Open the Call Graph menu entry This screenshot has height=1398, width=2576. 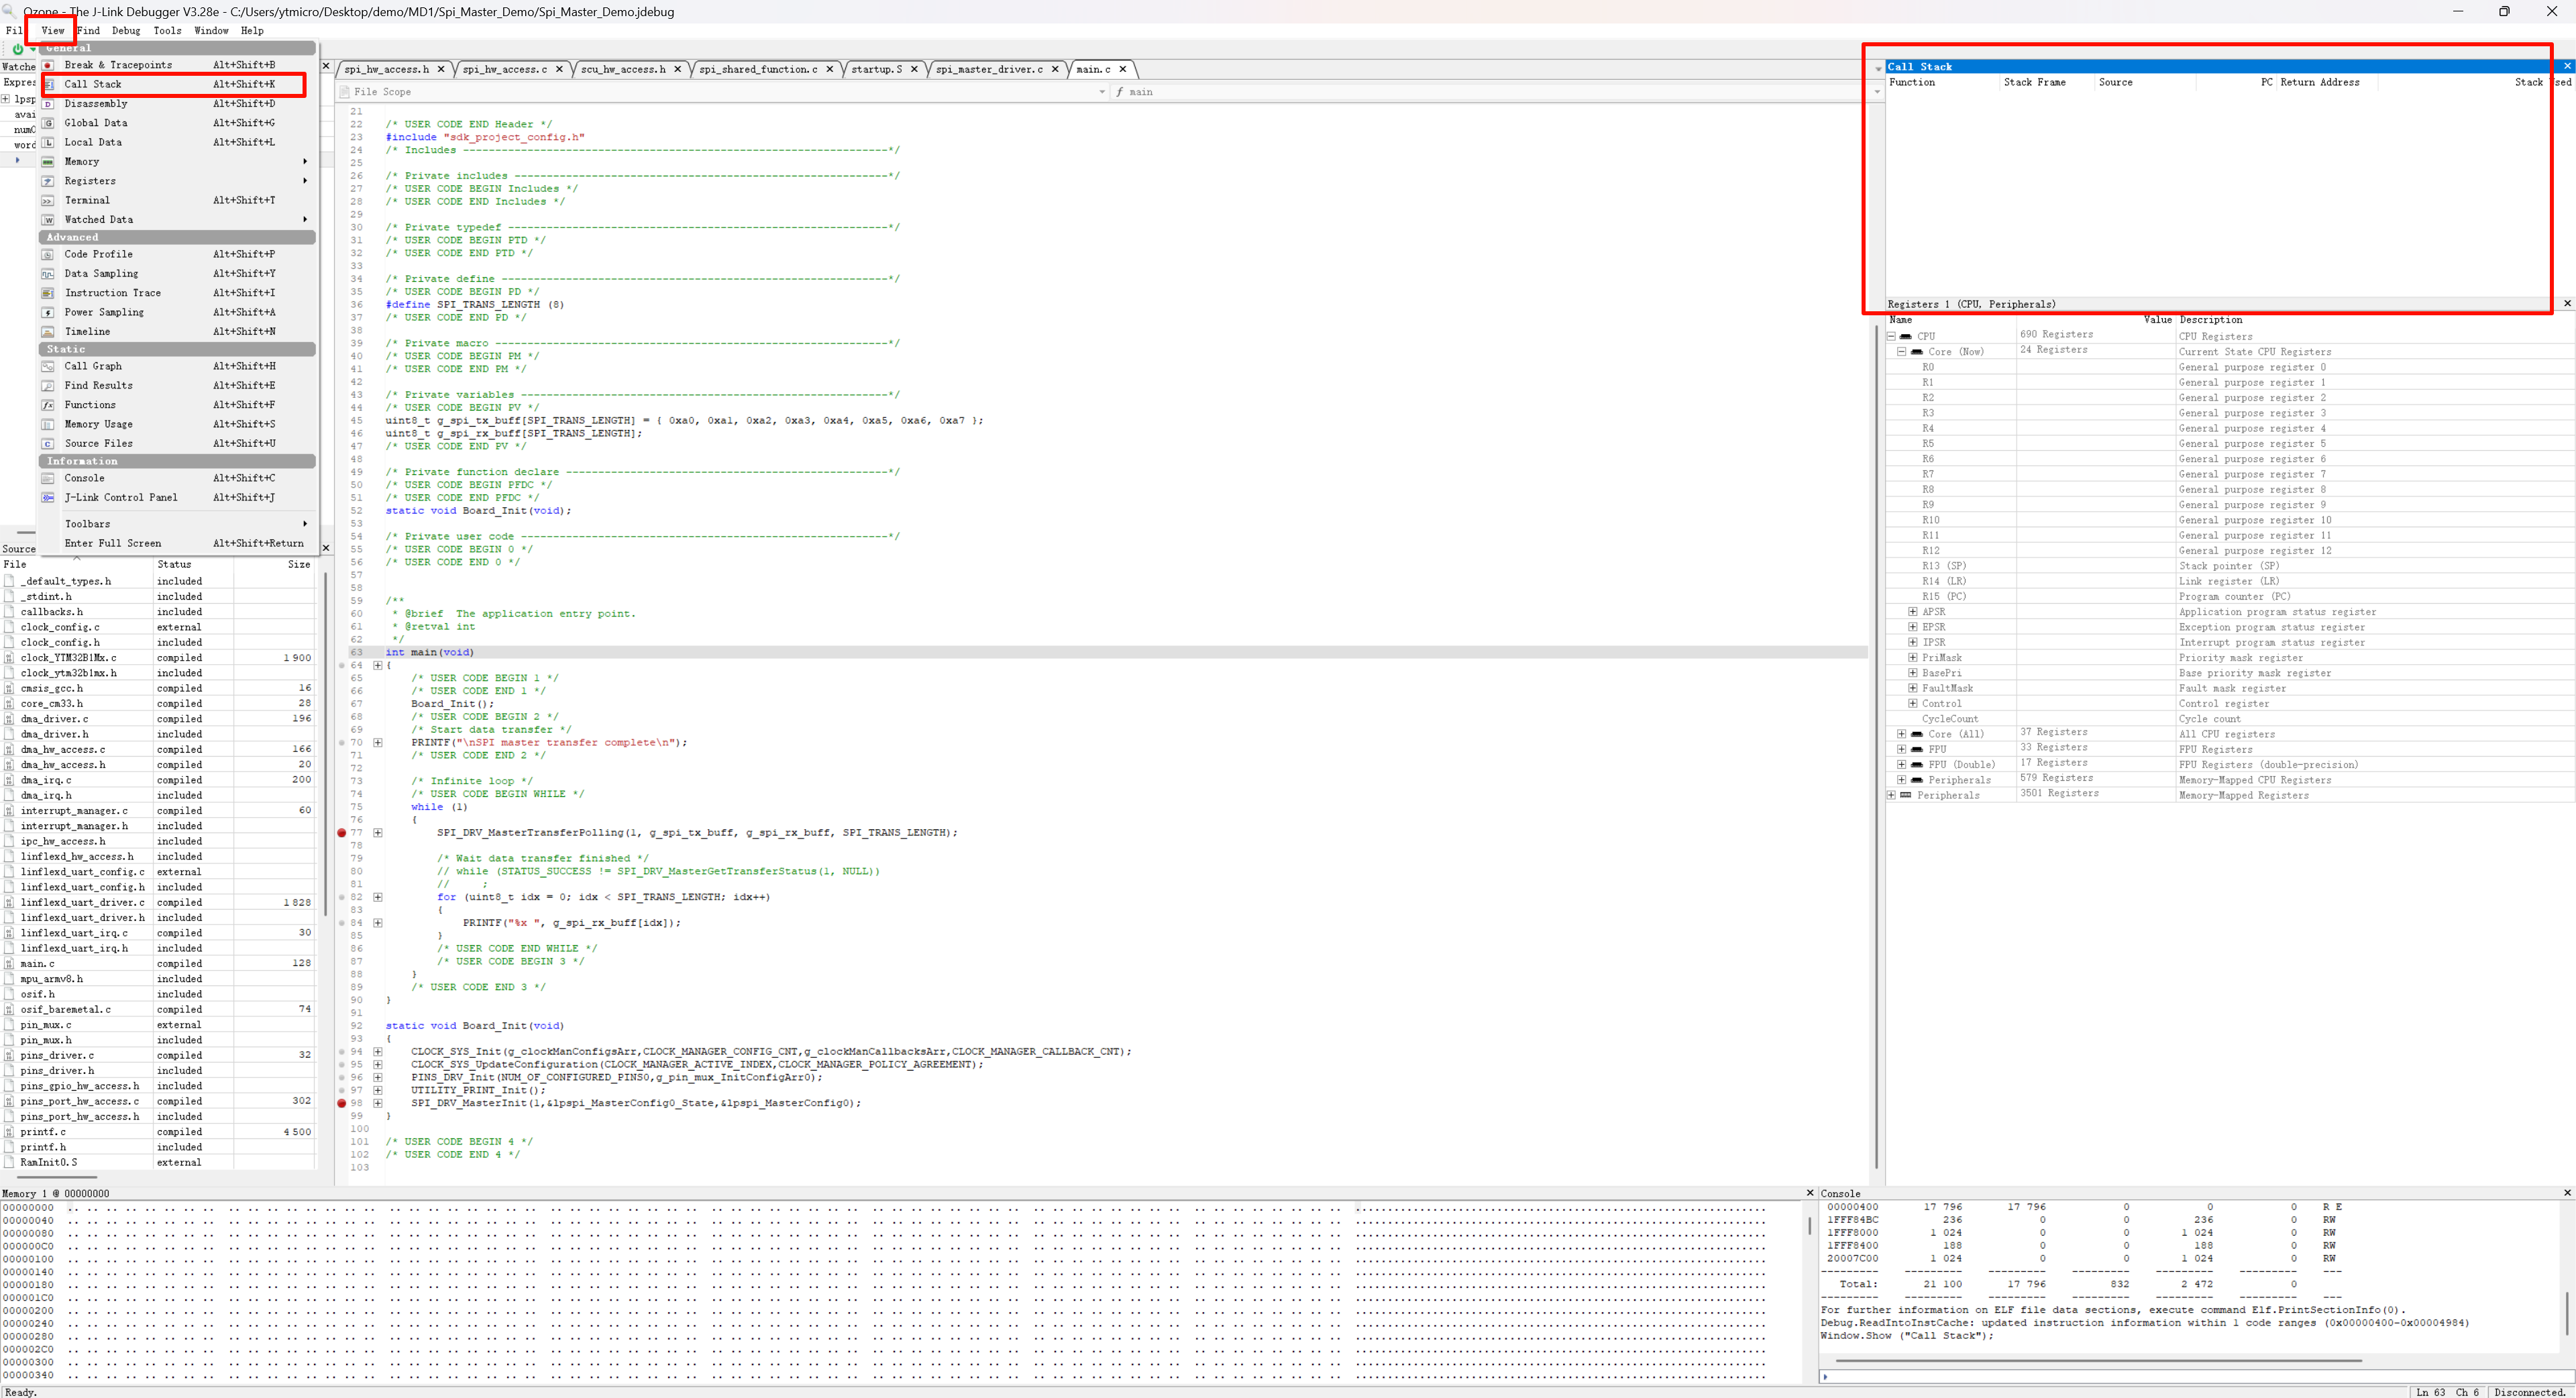click(x=93, y=367)
